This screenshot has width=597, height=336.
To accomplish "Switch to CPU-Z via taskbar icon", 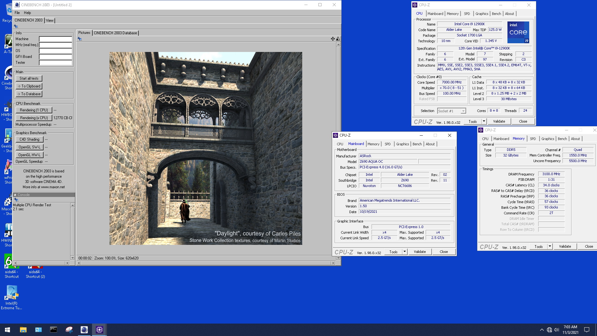I will 99,330.
